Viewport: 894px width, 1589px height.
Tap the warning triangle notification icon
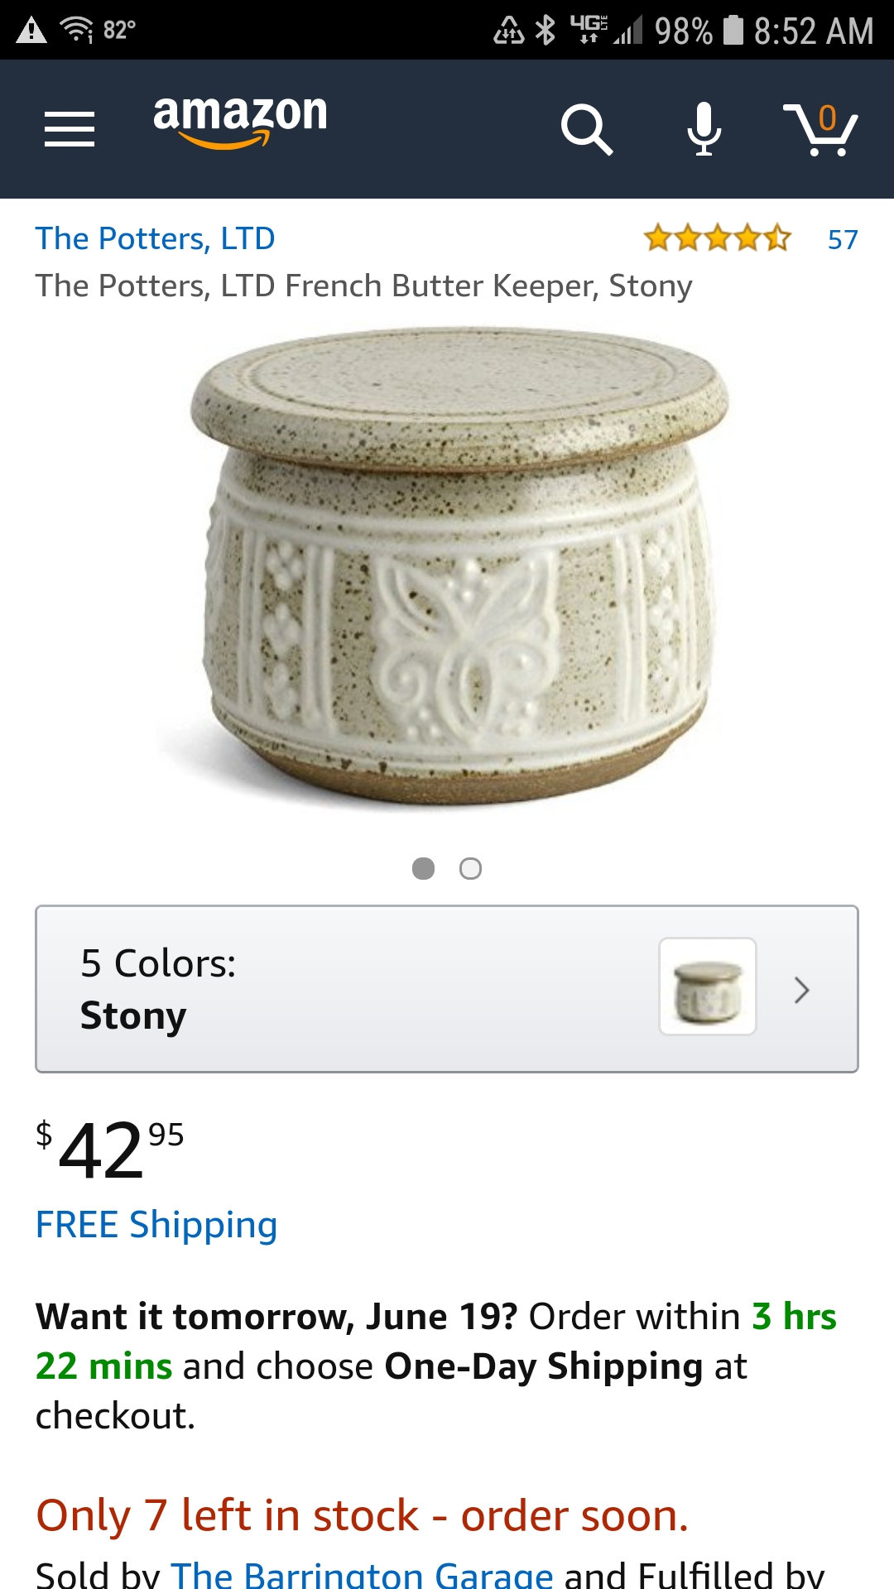pos(31,31)
